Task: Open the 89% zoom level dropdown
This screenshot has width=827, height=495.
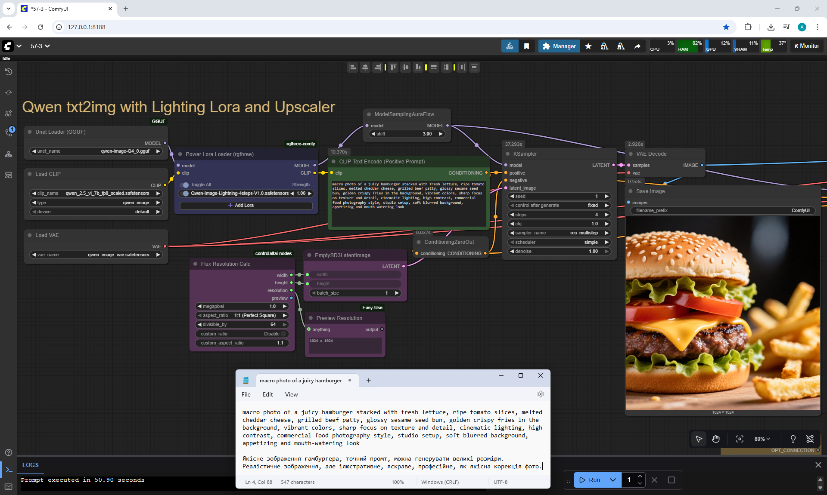Action: tap(762, 439)
